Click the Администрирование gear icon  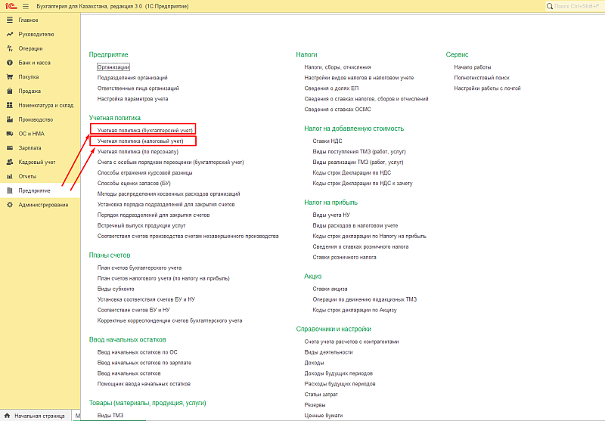(x=10, y=205)
